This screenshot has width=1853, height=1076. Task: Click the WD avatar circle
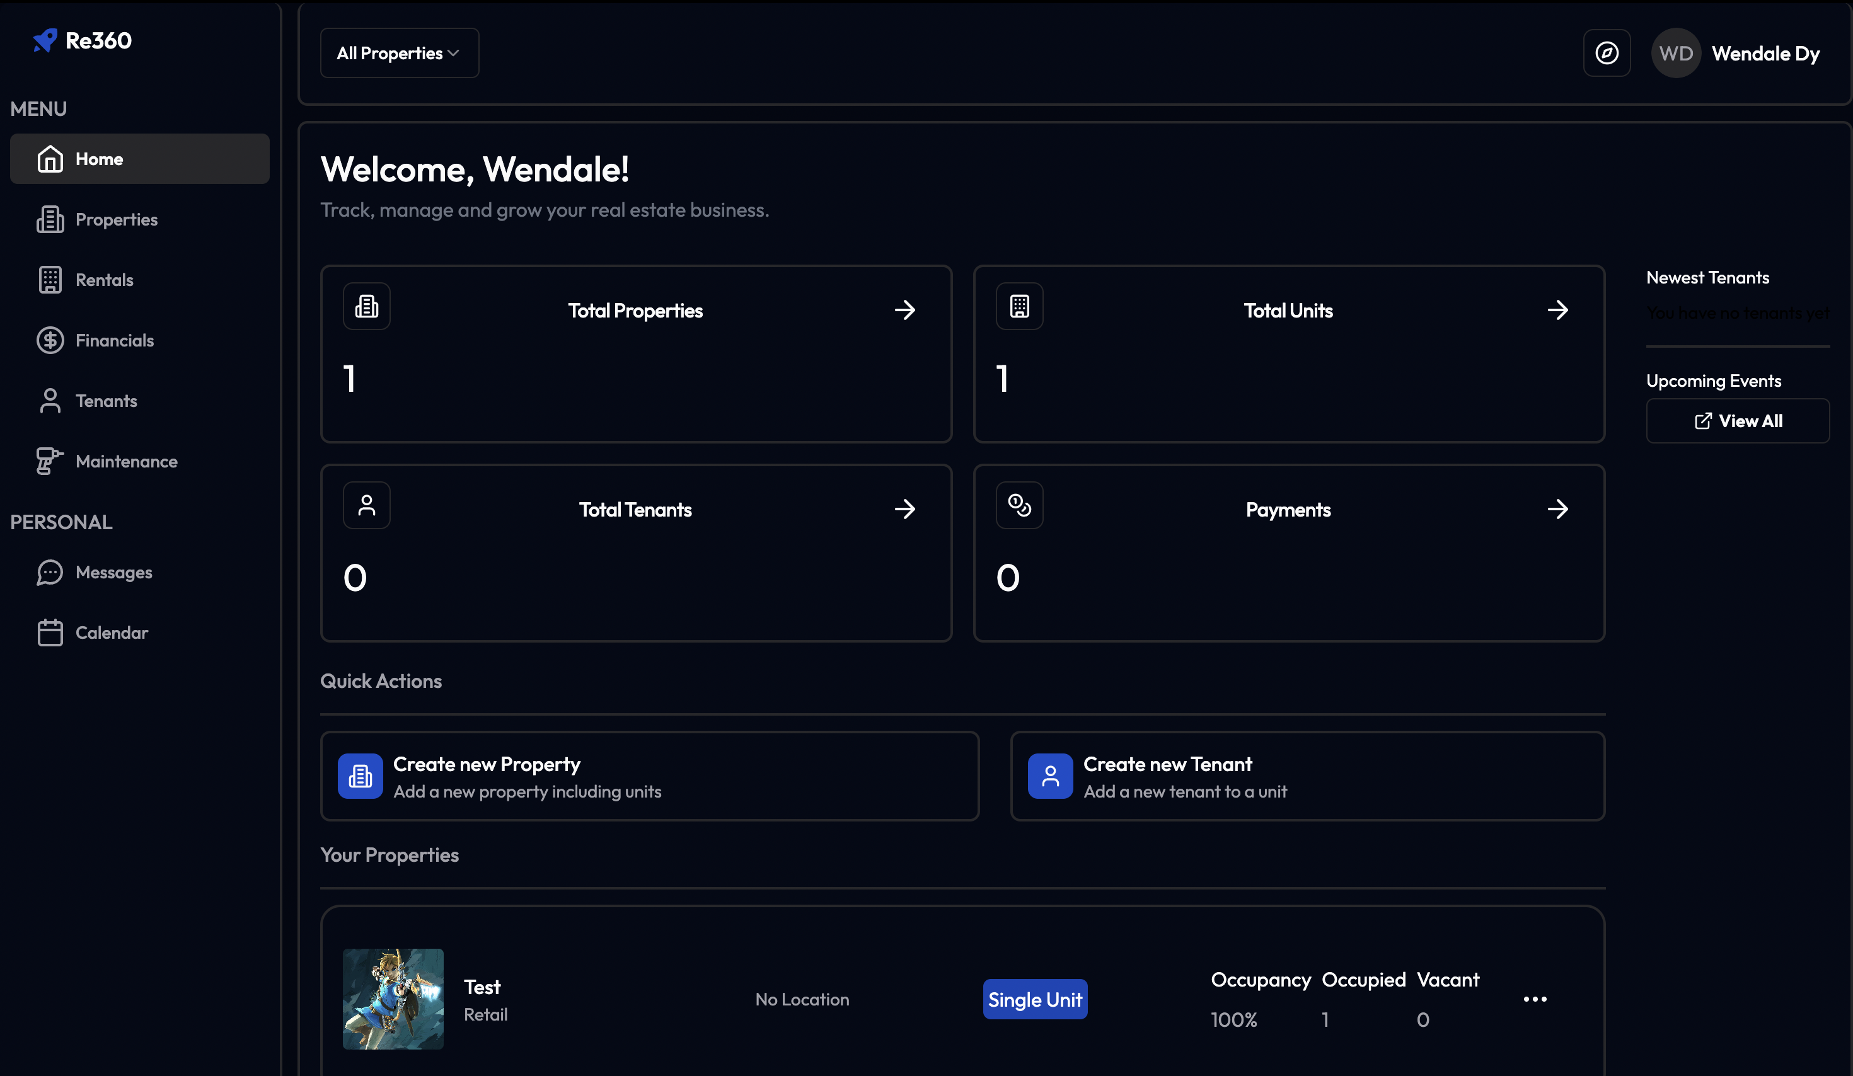(1676, 53)
